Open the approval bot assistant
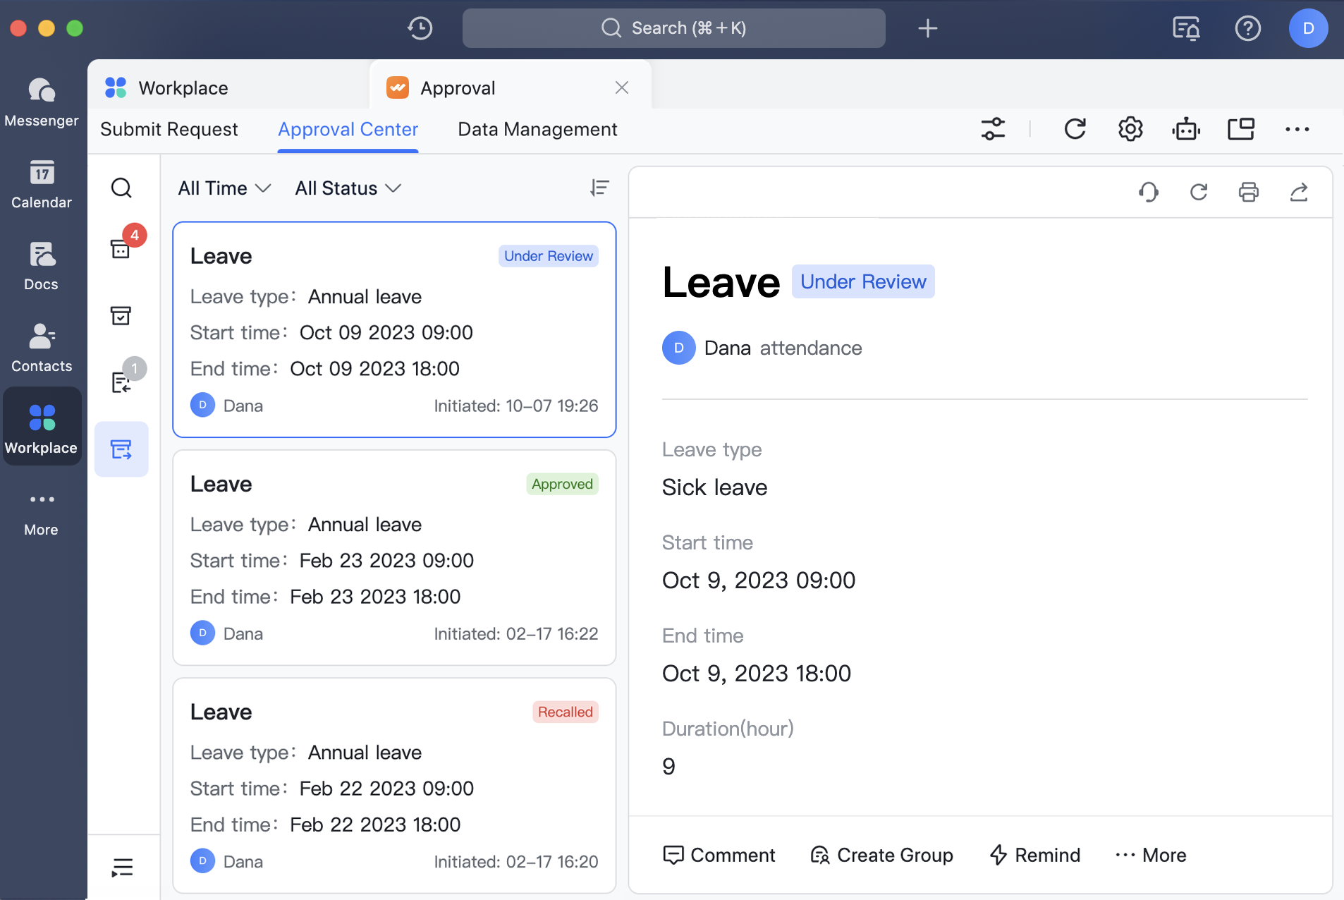The height and width of the screenshot is (900, 1344). 1185,129
